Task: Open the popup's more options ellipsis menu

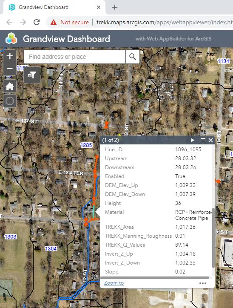Action: point(203,283)
